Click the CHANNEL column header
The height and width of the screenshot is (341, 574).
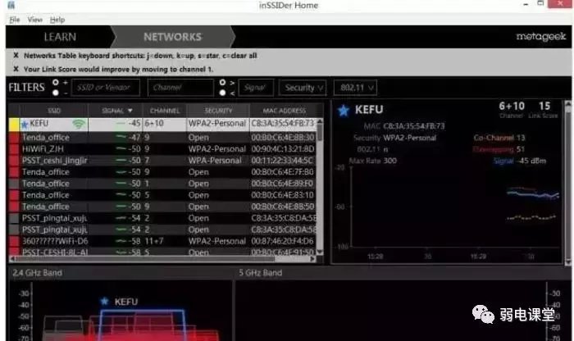click(x=164, y=110)
